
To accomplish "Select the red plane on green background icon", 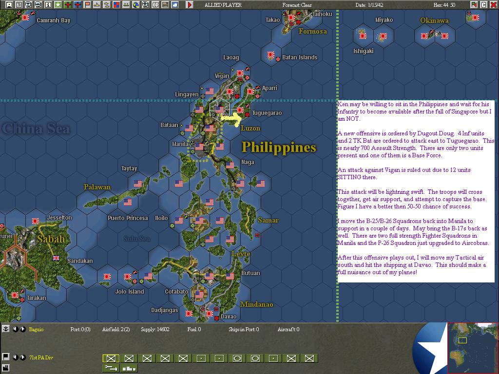I will (67, 4).
